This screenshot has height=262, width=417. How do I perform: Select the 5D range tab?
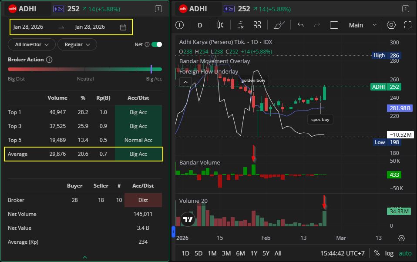coord(198,253)
